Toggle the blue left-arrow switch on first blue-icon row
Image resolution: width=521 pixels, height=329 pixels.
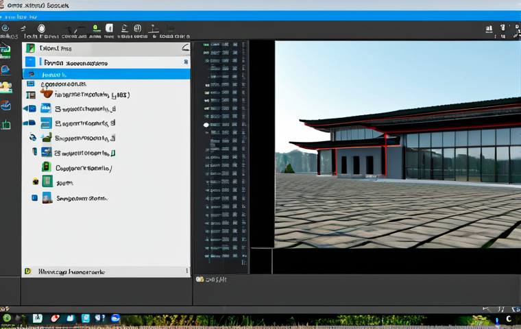tap(29, 108)
